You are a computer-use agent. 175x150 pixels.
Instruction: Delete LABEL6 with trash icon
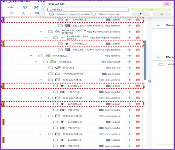138,122
